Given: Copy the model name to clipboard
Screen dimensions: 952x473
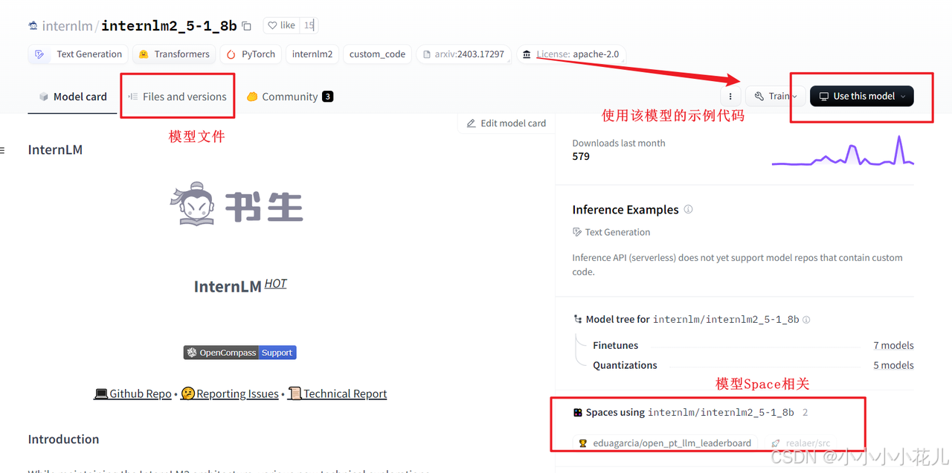Looking at the screenshot, I should click(245, 25).
